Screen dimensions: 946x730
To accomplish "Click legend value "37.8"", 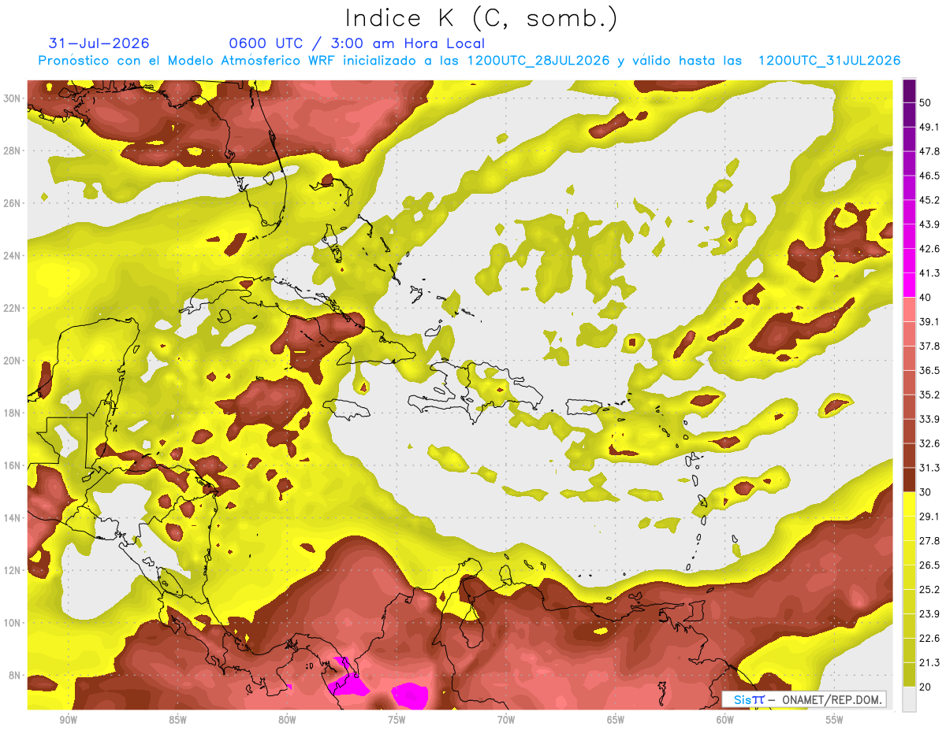I will pyautogui.click(x=929, y=346).
